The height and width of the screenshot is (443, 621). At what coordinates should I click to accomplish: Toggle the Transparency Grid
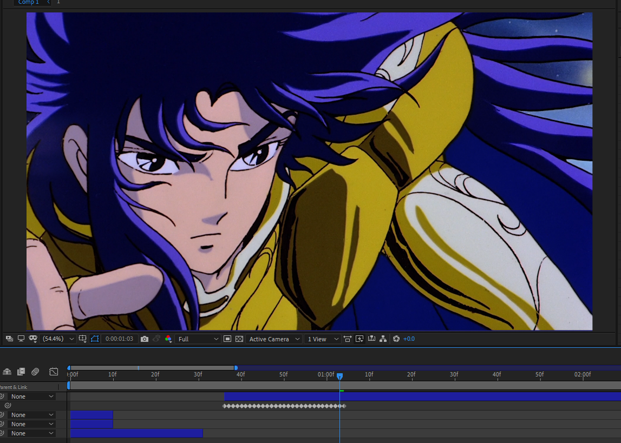click(239, 339)
